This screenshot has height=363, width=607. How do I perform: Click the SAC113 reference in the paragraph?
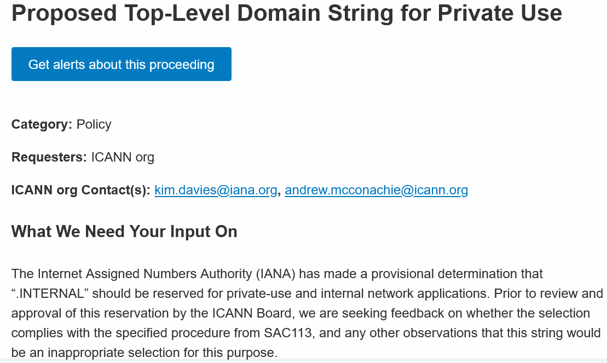[288, 333]
